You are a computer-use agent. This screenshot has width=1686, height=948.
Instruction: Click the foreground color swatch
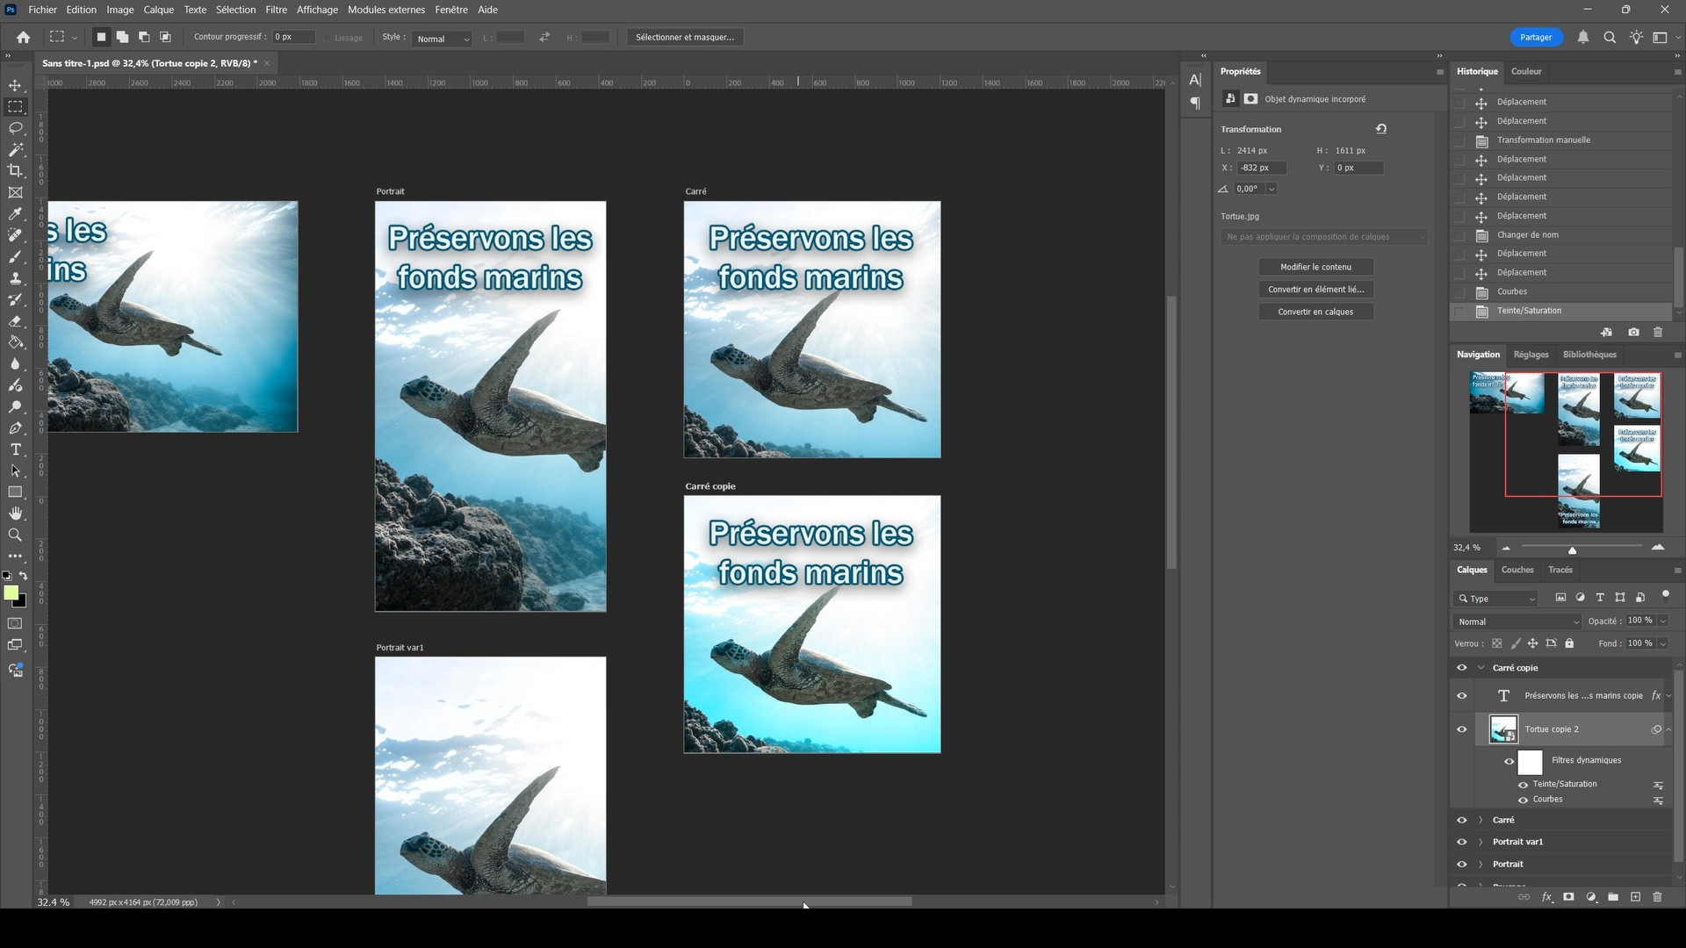coord(11,593)
